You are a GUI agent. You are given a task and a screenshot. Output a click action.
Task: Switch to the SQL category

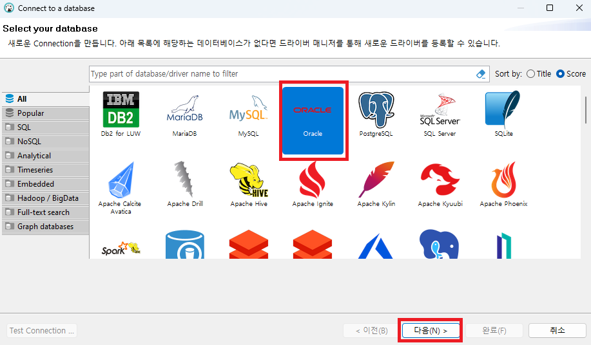46,127
